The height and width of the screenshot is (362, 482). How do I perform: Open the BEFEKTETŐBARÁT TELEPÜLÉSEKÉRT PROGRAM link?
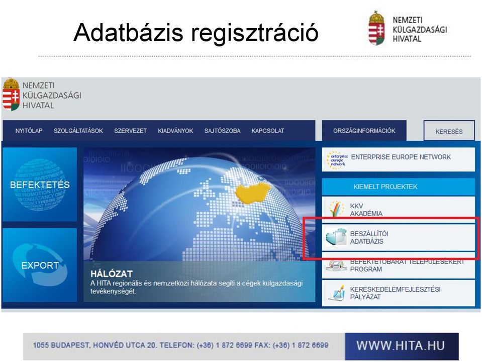pyautogui.click(x=407, y=266)
